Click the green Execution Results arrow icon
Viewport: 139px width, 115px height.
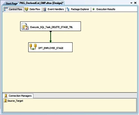pyautogui.click(x=94, y=9)
